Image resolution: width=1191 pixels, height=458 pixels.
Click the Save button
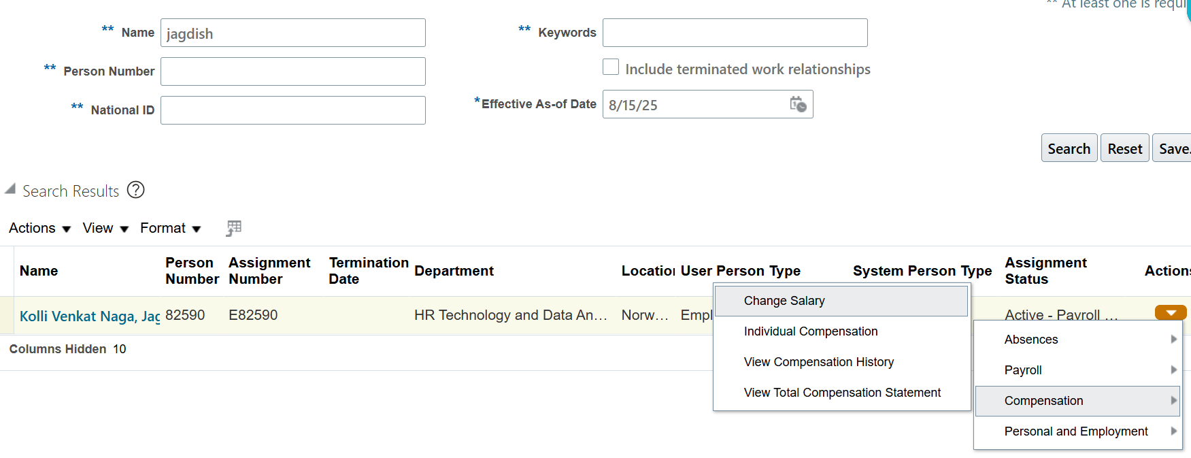coord(1173,148)
